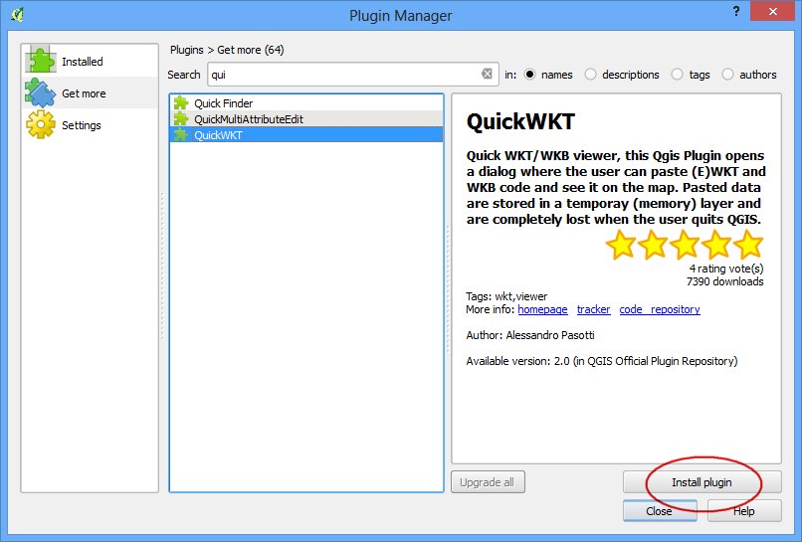Click the Install plugin button

702,482
